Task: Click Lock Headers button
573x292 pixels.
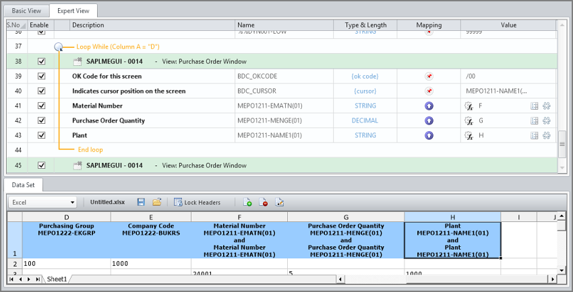Action: click(198, 203)
